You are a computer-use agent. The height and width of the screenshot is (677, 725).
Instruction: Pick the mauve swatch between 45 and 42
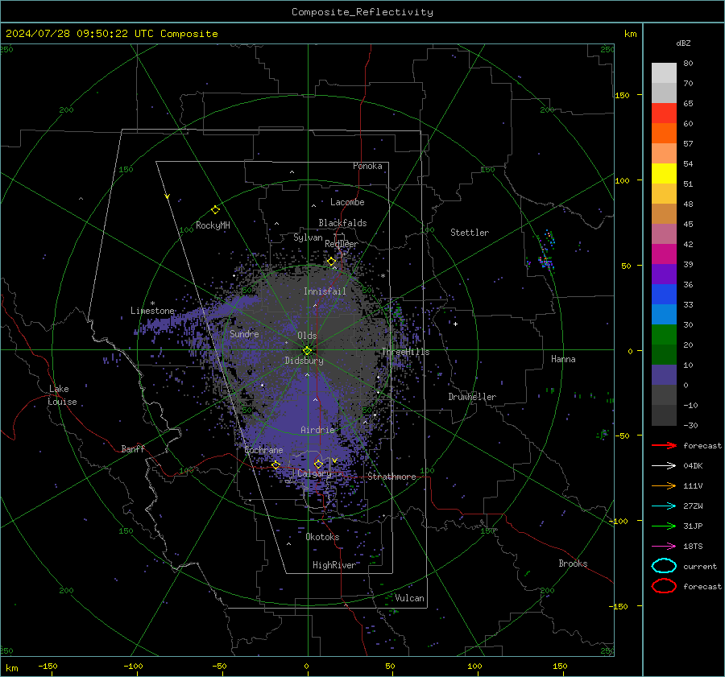click(x=664, y=233)
